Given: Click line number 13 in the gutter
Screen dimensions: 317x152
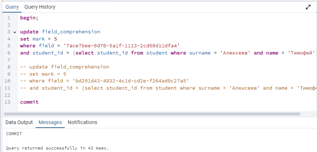Looking at the screenshot, I should (7, 102).
